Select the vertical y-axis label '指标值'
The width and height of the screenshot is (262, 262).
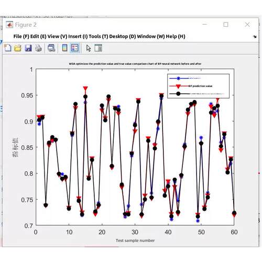click(15, 147)
